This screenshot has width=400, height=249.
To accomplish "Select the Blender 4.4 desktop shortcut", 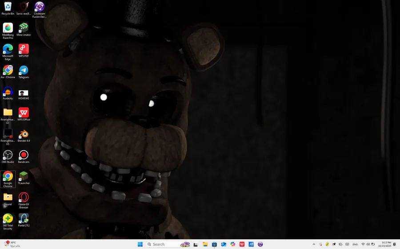I will click(x=24, y=135).
